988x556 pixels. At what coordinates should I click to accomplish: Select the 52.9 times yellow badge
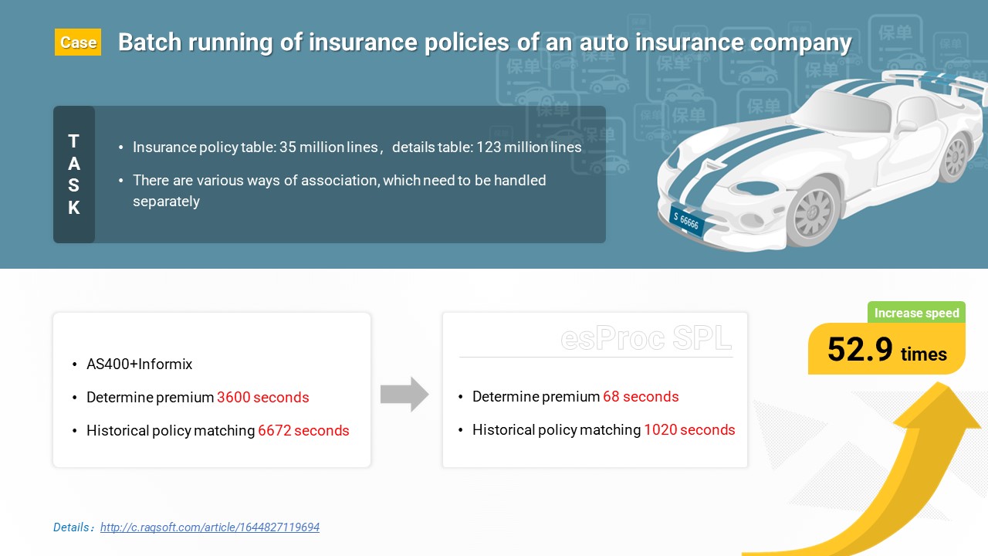point(886,351)
